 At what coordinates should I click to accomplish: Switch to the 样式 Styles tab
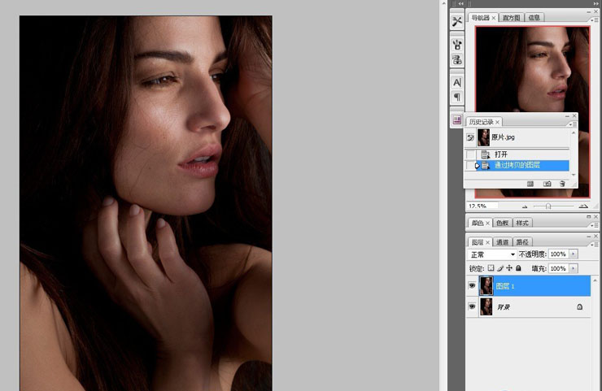[x=522, y=223]
